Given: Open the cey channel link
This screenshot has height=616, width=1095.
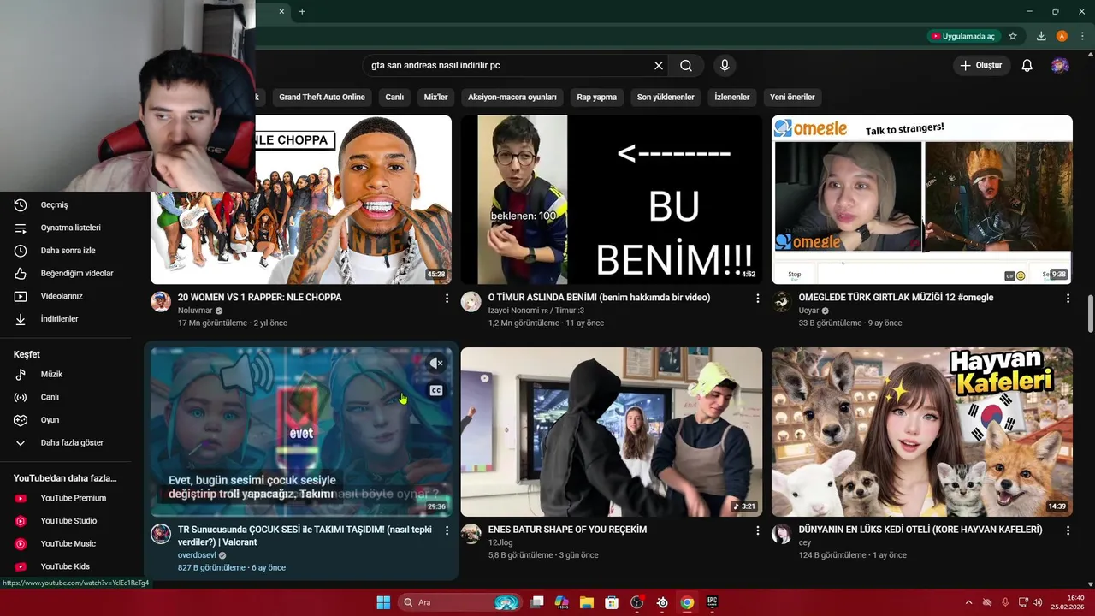Looking at the screenshot, I should pos(805,542).
